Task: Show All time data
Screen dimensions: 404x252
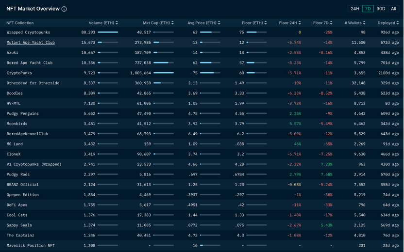Action: 393,9
